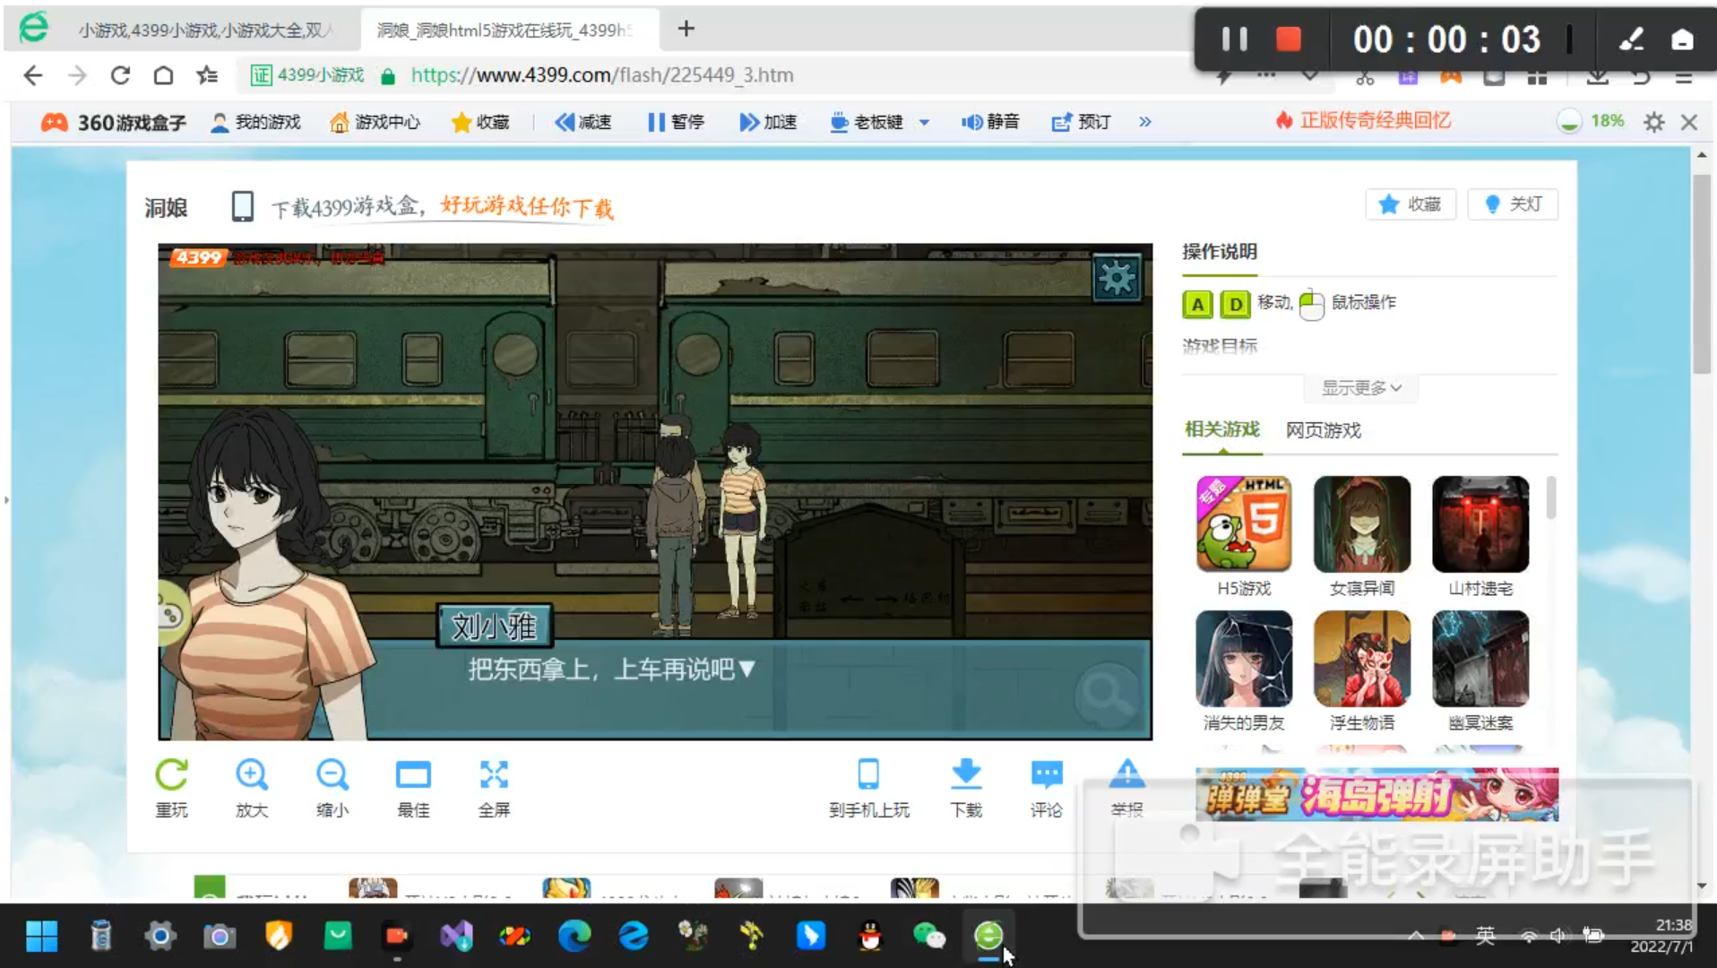
Task: Open the Windows Start button
Action: [x=41, y=937]
